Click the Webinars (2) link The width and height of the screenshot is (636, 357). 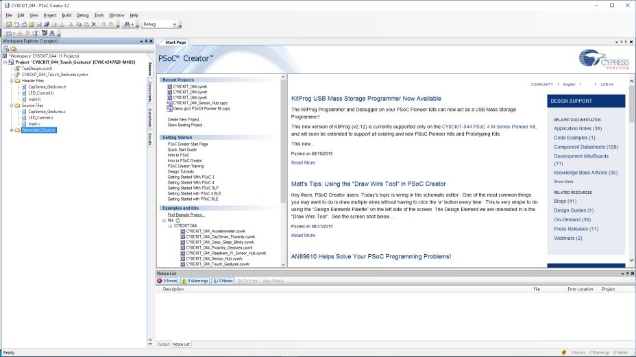click(568, 238)
